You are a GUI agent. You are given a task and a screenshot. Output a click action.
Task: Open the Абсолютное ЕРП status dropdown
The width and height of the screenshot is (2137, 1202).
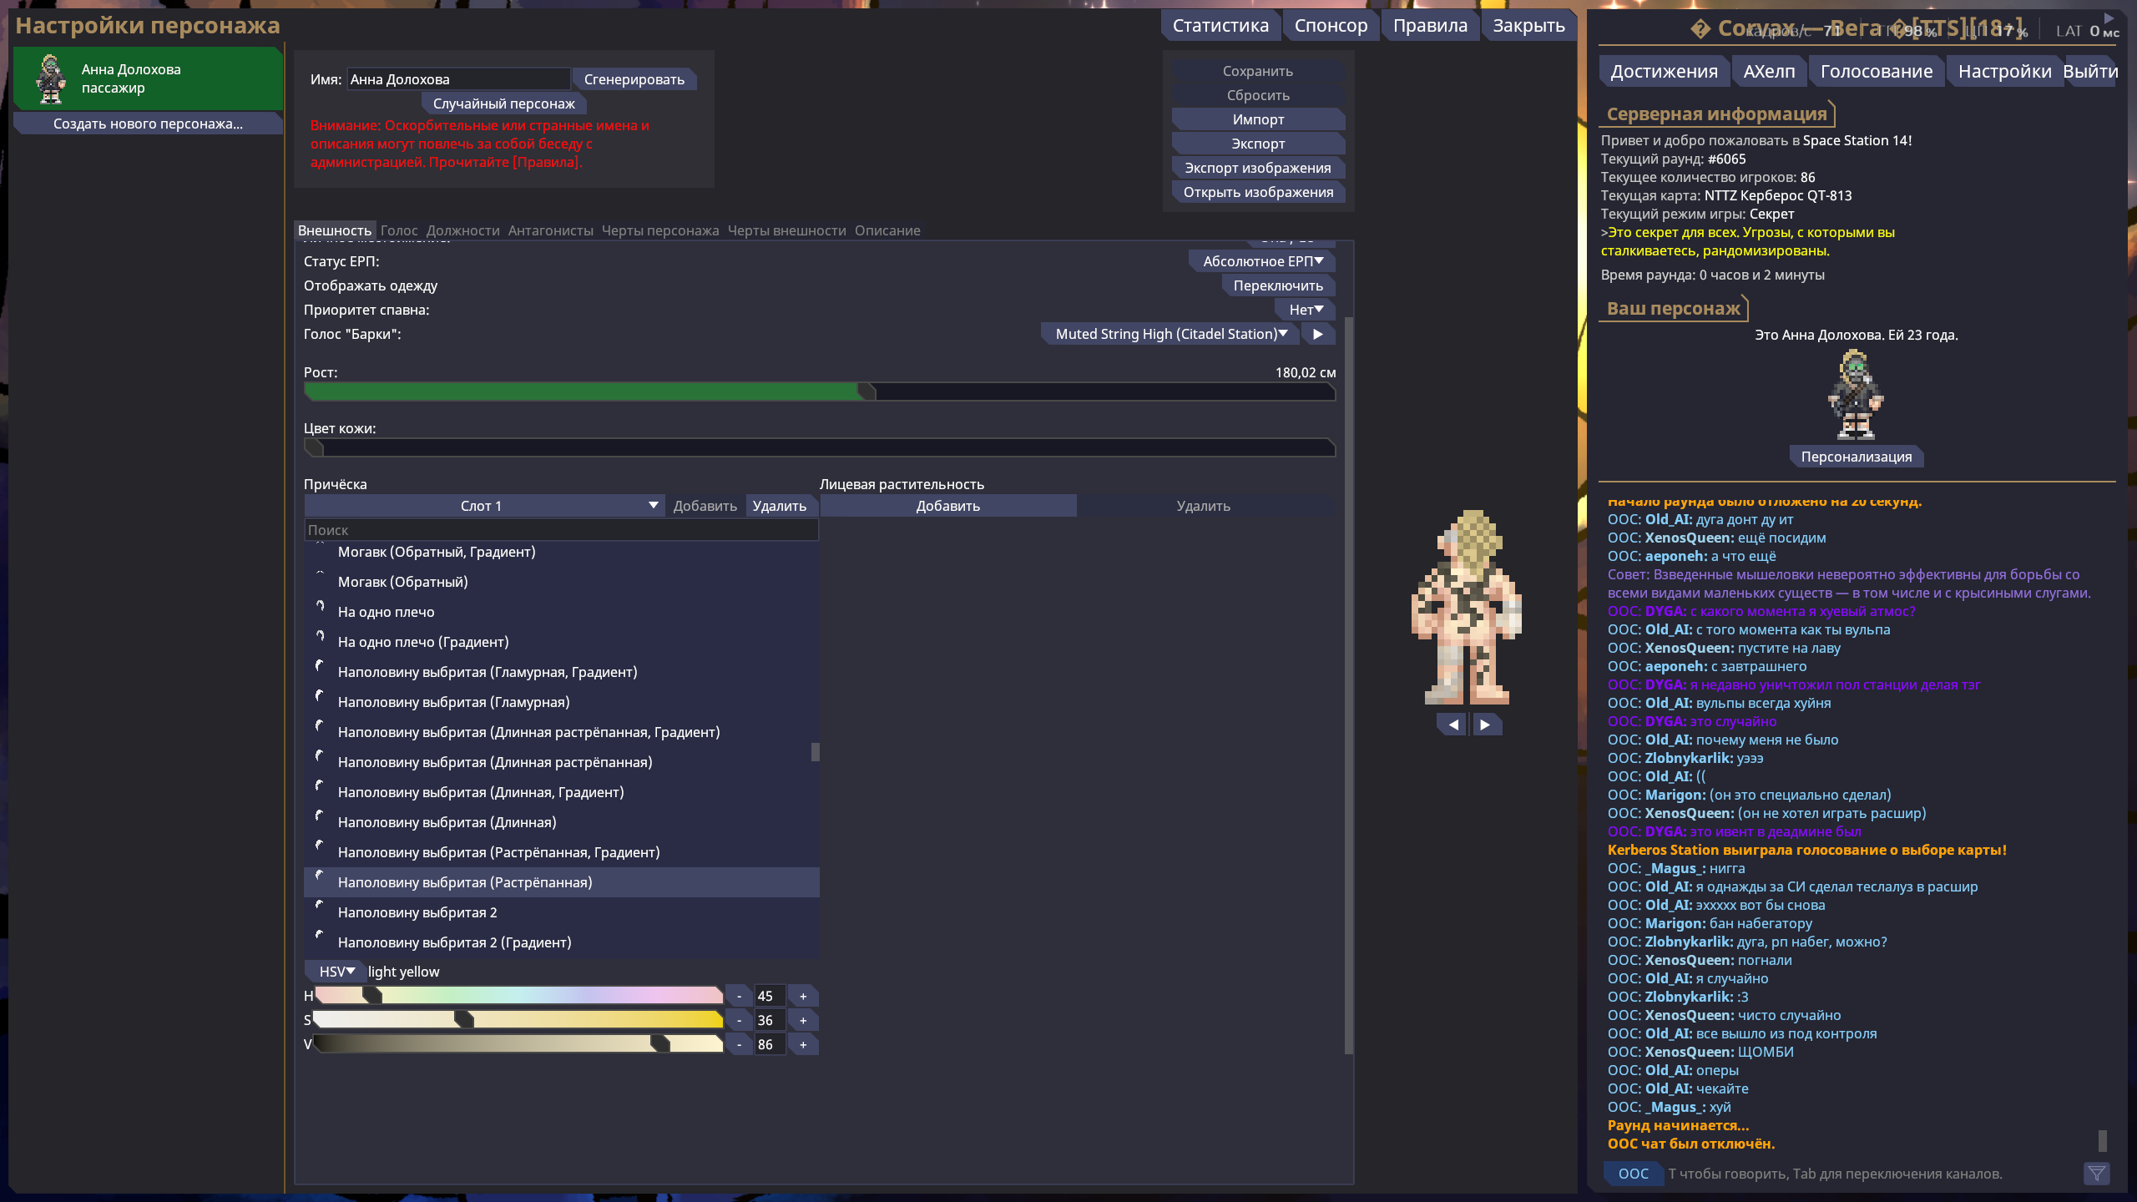[1262, 261]
